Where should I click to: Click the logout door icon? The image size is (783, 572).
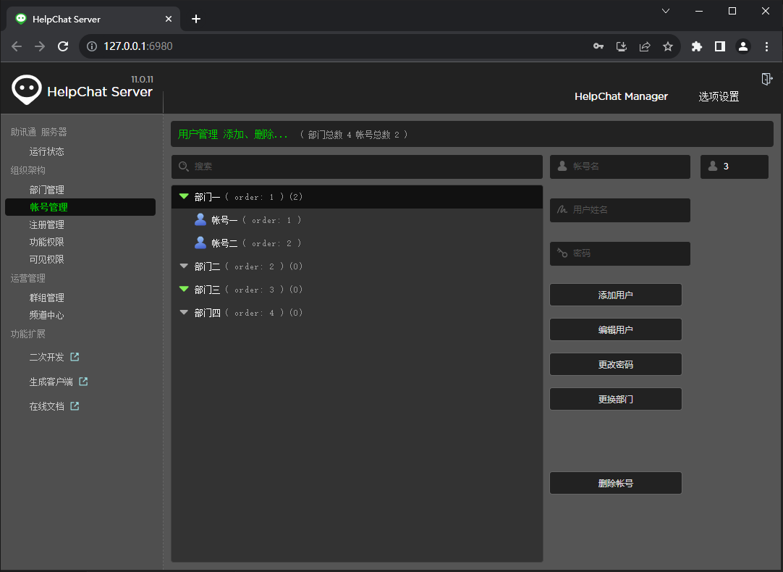pyautogui.click(x=766, y=79)
